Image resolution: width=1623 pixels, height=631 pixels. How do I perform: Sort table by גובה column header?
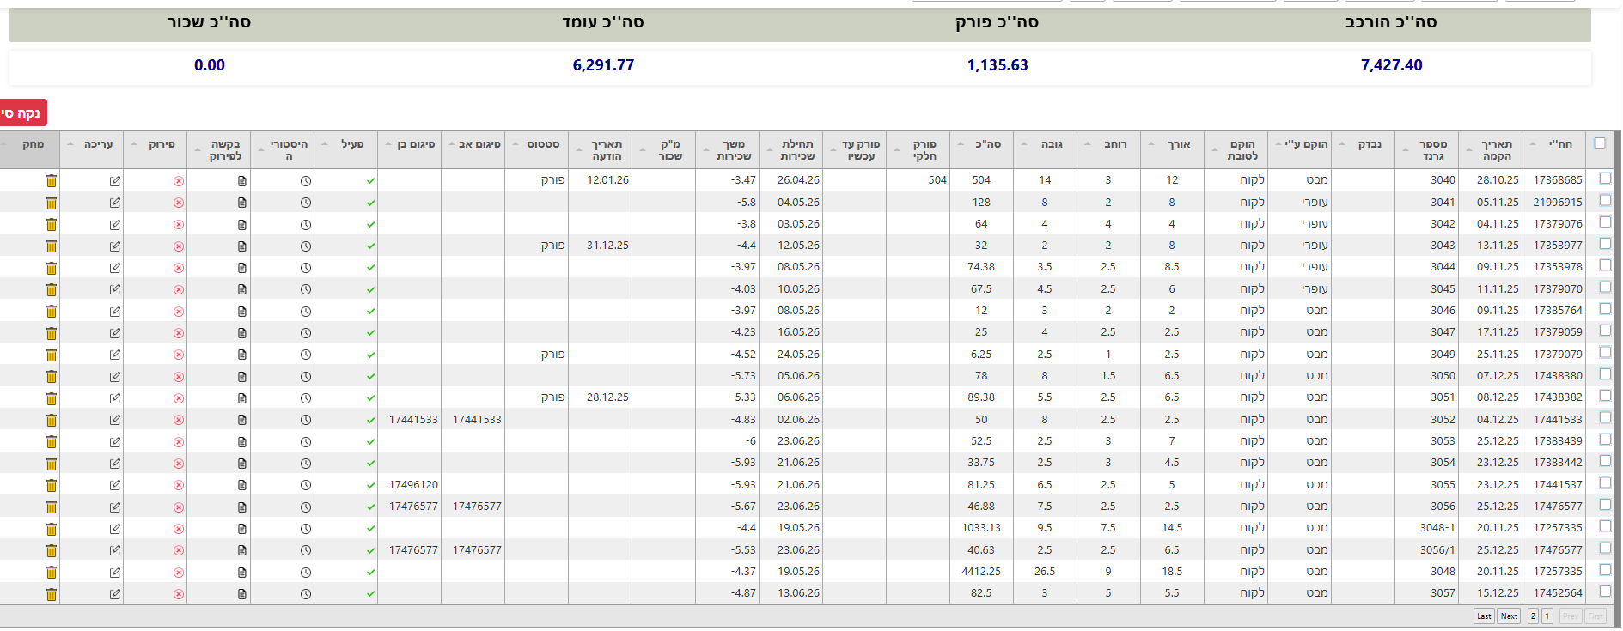(1052, 144)
